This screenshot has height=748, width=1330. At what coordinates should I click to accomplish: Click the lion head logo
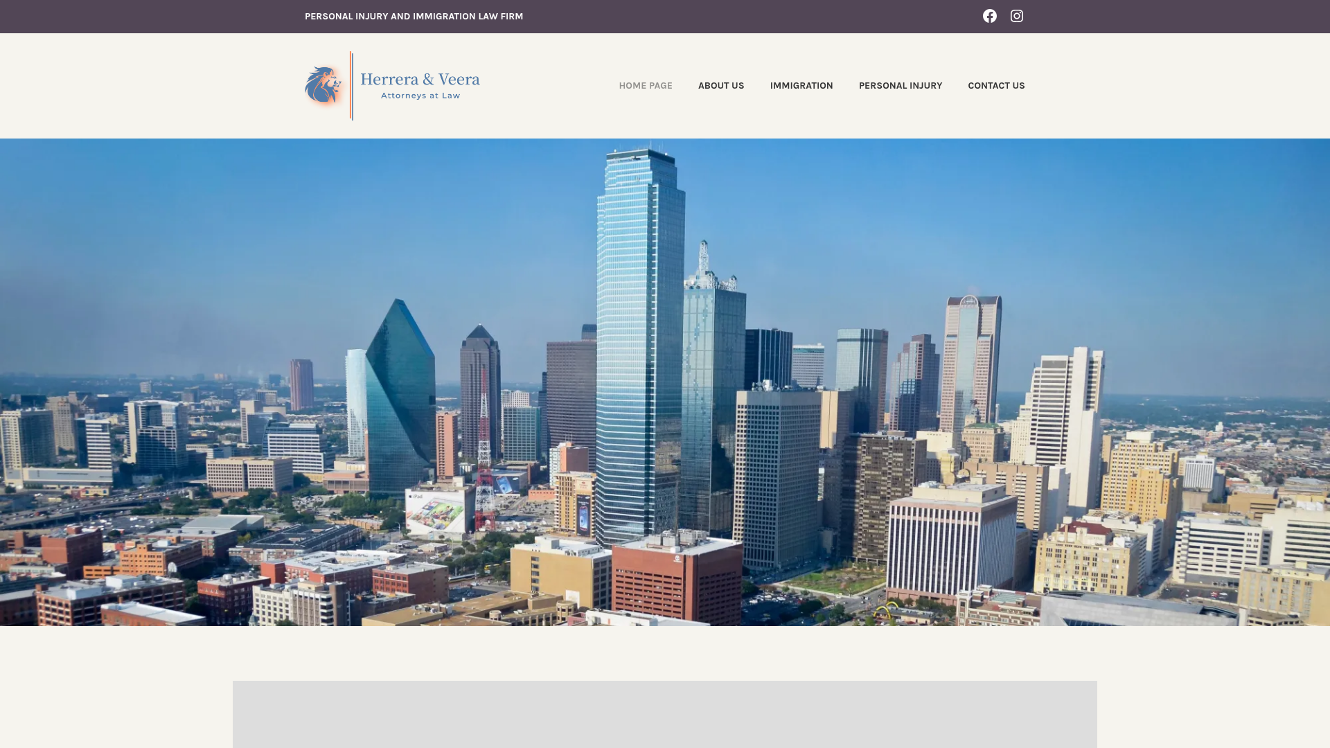click(323, 85)
